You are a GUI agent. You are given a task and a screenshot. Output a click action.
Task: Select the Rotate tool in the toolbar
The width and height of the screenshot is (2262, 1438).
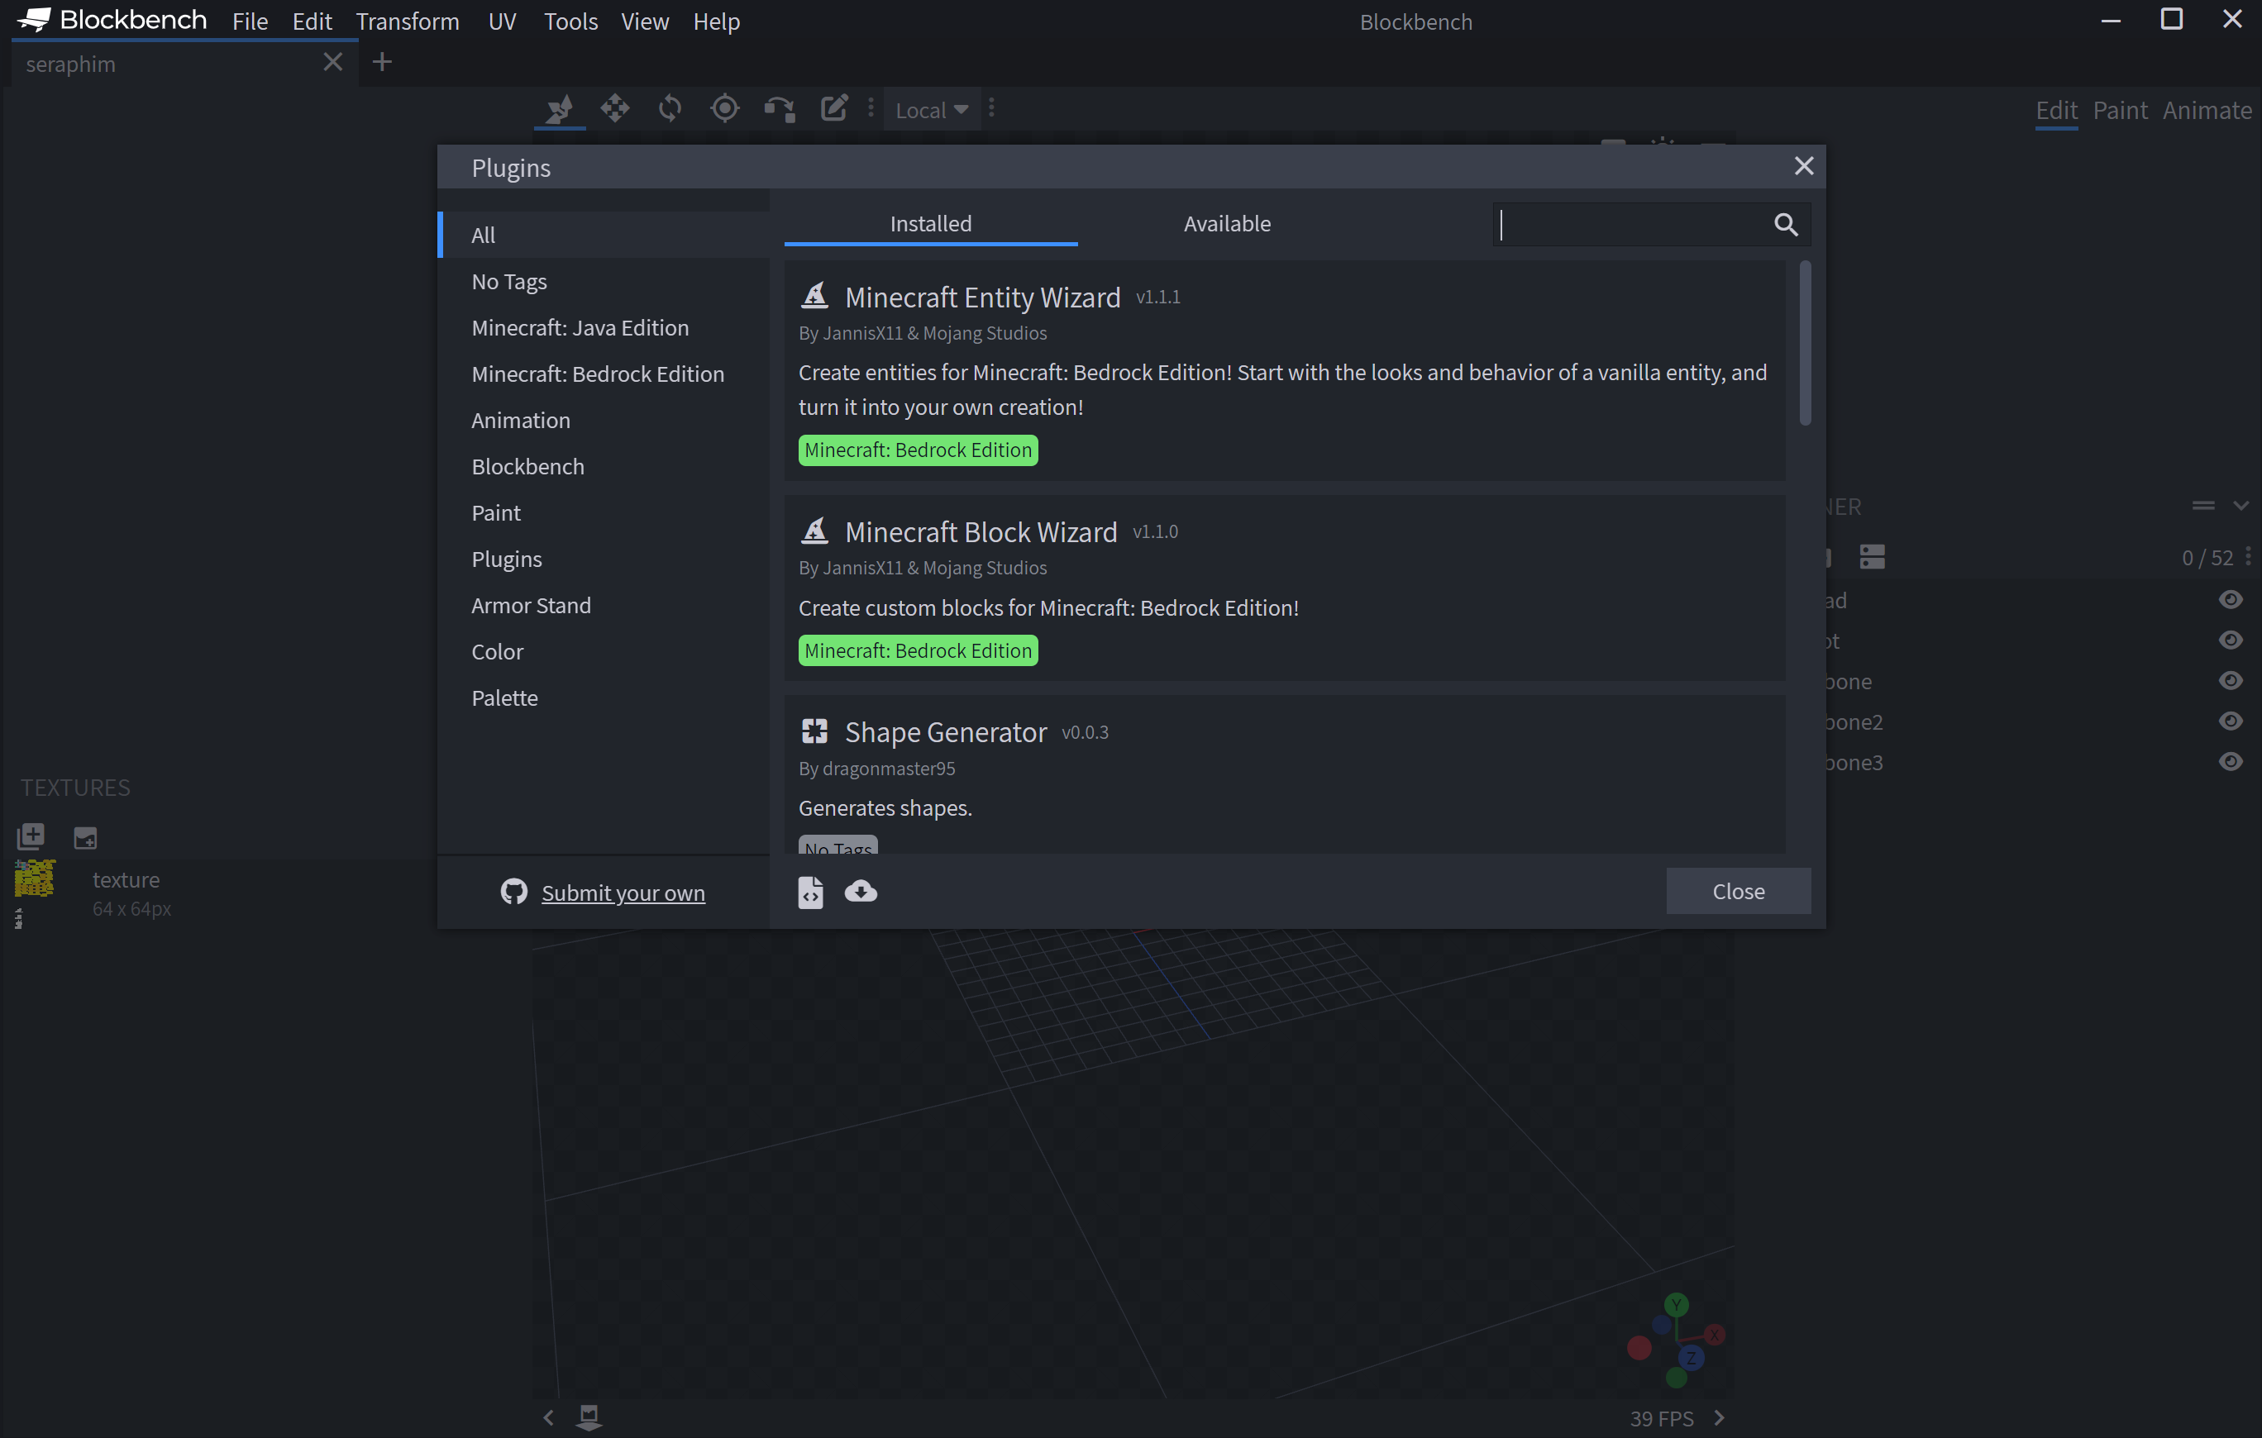(x=669, y=108)
